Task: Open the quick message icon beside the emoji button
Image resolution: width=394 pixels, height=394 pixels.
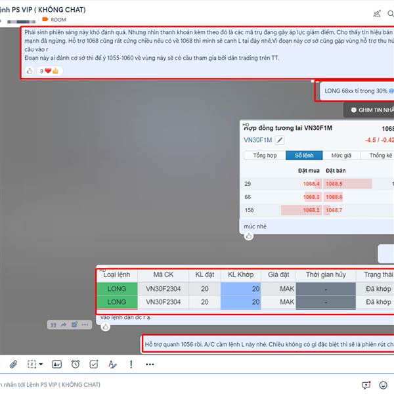Action: [x=366, y=385]
